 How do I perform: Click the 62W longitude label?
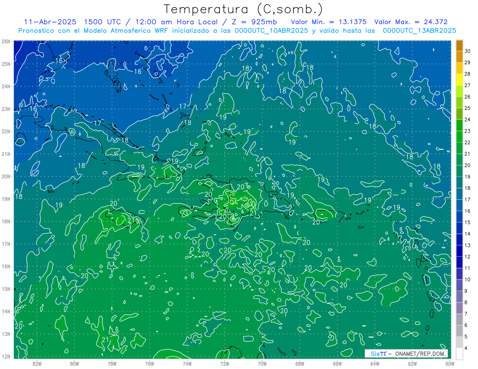pos(413,363)
